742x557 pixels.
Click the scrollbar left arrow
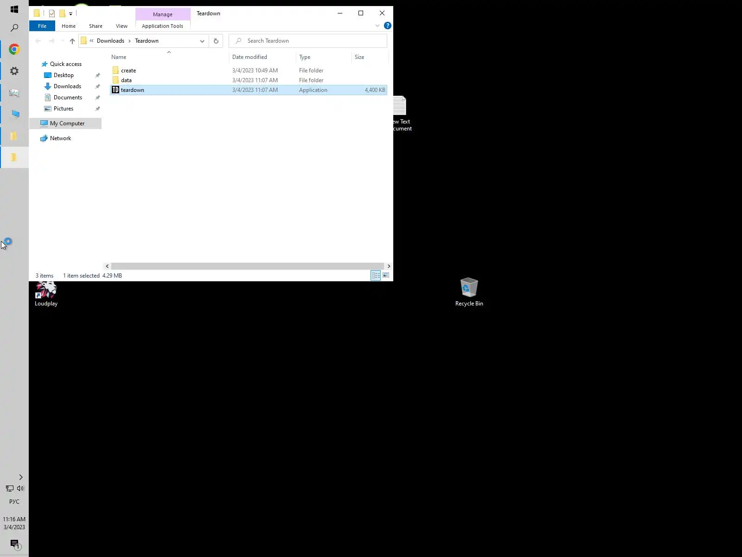[x=107, y=266]
